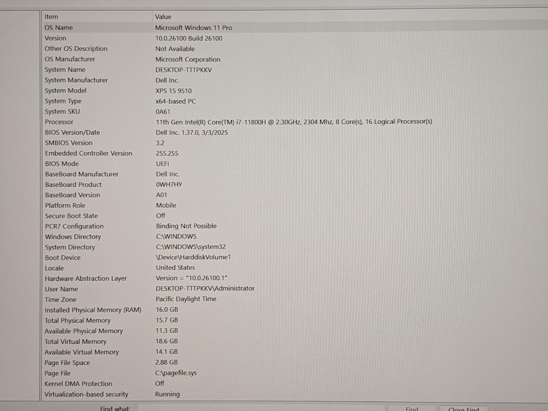Click the 'Running' value
This screenshot has height=411, width=548.
[167, 394]
